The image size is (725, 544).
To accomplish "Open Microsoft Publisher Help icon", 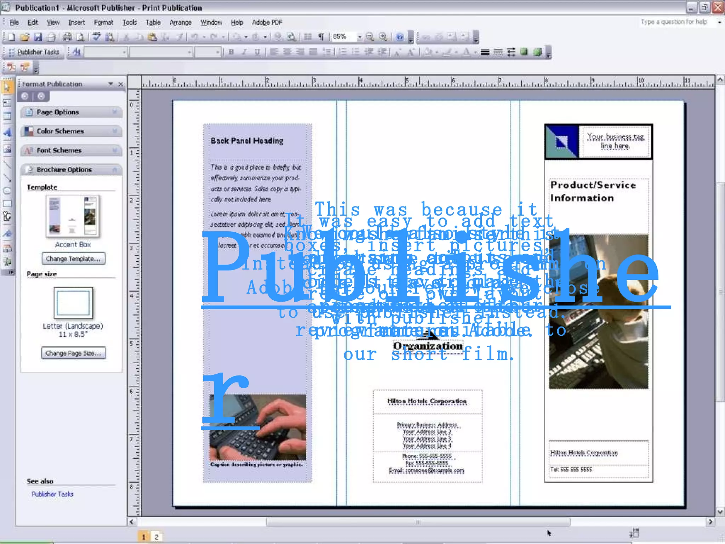I will pos(400,37).
